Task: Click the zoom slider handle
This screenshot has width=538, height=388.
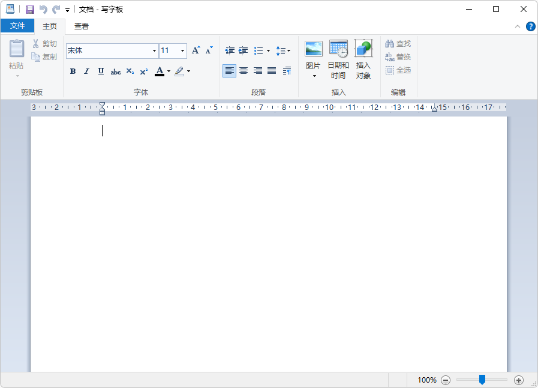Action: (482, 380)
